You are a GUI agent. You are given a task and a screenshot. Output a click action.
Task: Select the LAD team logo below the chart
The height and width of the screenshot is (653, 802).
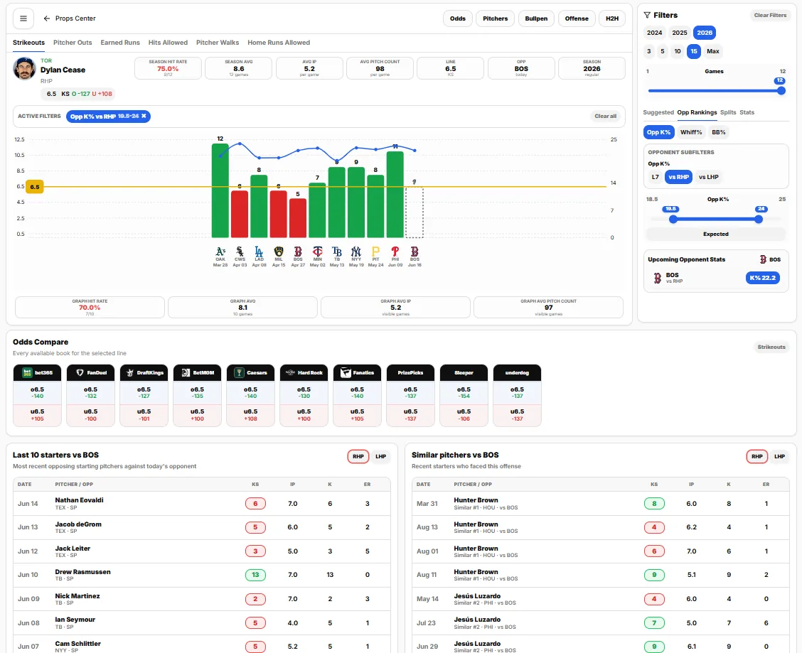point(260,252)
